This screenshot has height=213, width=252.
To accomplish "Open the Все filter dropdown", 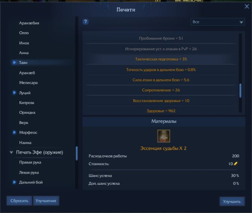I will coord(218,22).
